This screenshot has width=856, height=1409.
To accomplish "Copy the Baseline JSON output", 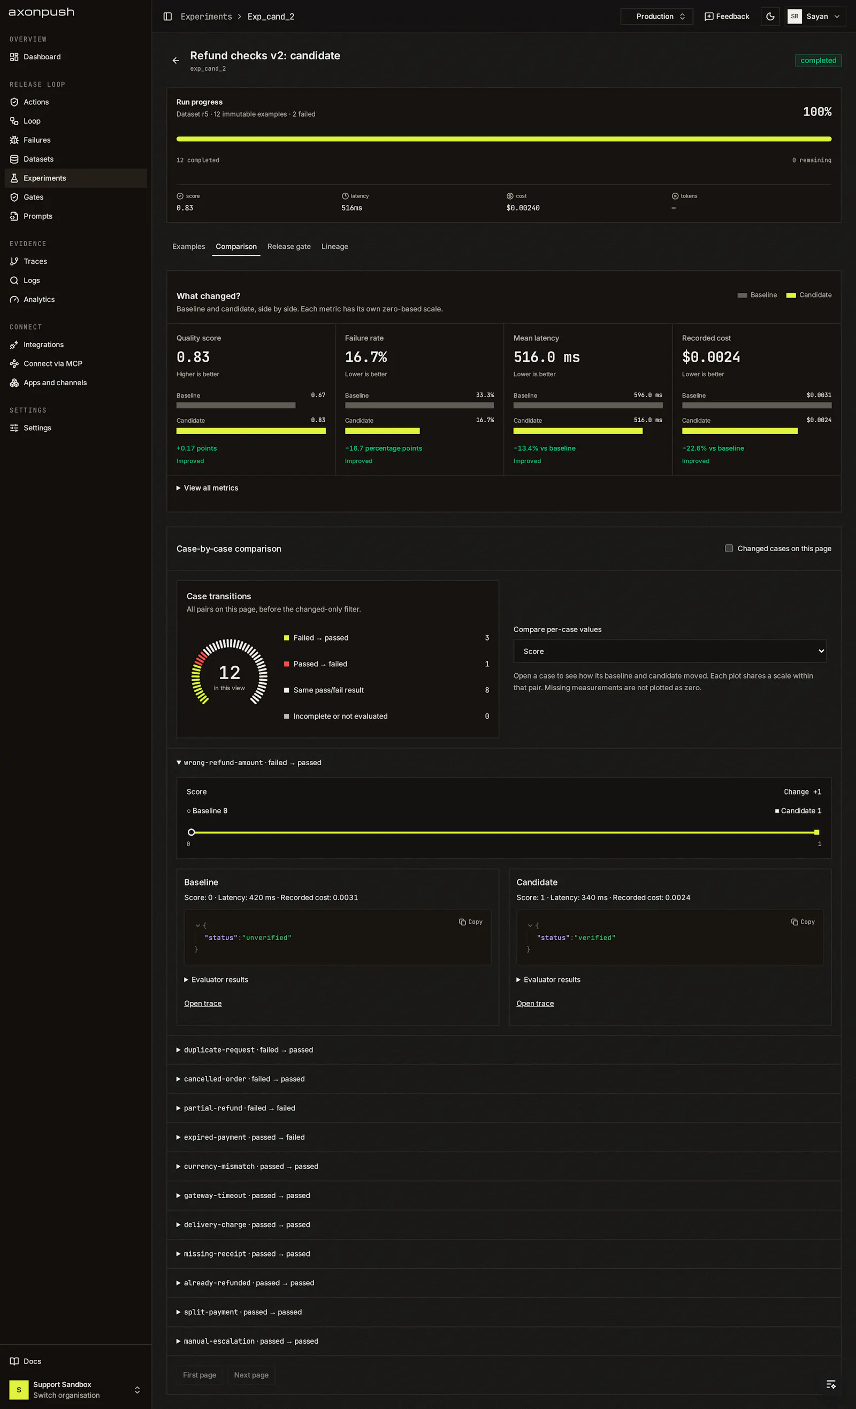I will (x=471, y=922).
